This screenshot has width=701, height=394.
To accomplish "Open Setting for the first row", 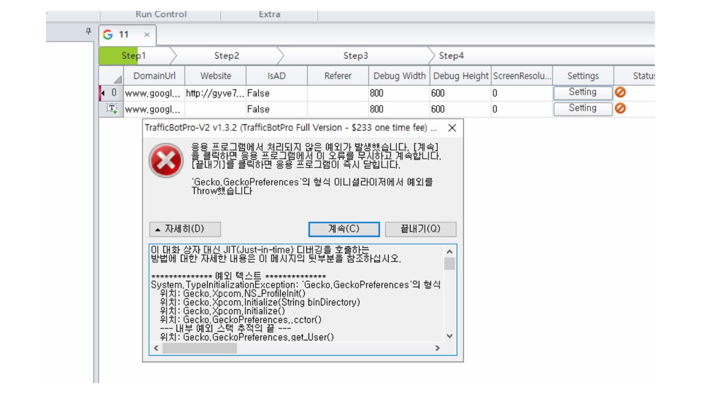I will (x=582, y=92).
